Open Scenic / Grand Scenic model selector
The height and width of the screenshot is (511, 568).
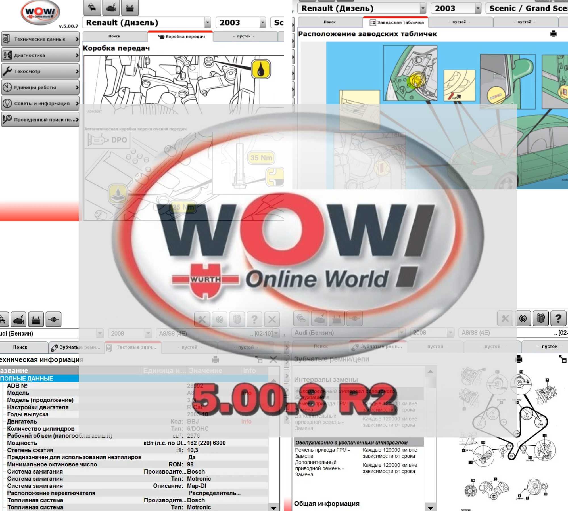click(x=527, y=8)
